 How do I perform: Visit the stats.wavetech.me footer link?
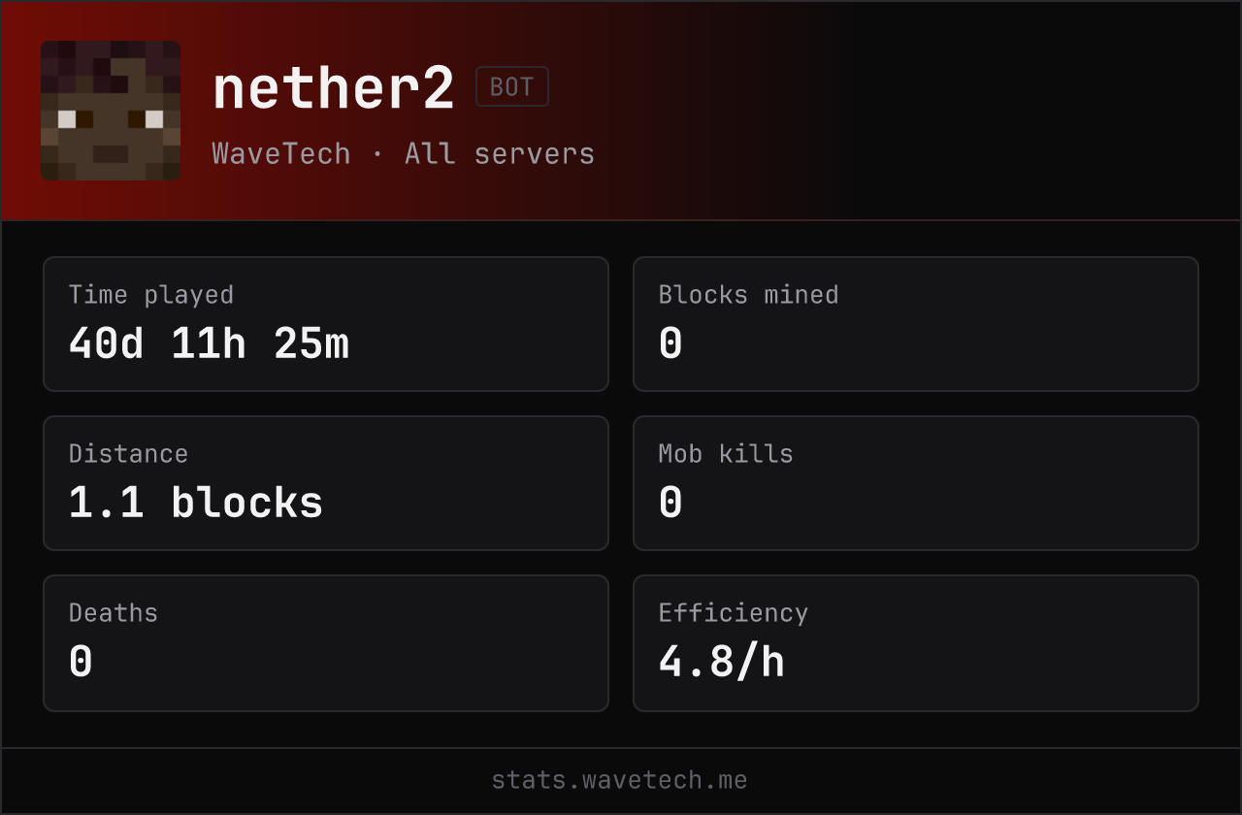(x=619, y=780)
